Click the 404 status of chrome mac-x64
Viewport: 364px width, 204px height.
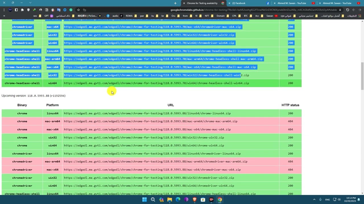(x=290, y=129)
